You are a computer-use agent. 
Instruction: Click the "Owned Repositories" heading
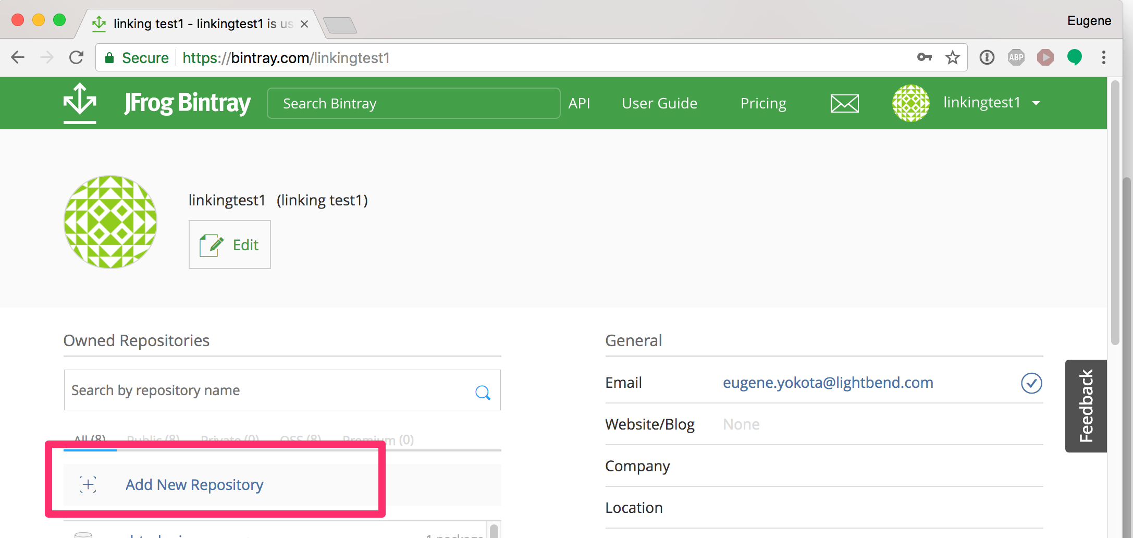point(137,340)
